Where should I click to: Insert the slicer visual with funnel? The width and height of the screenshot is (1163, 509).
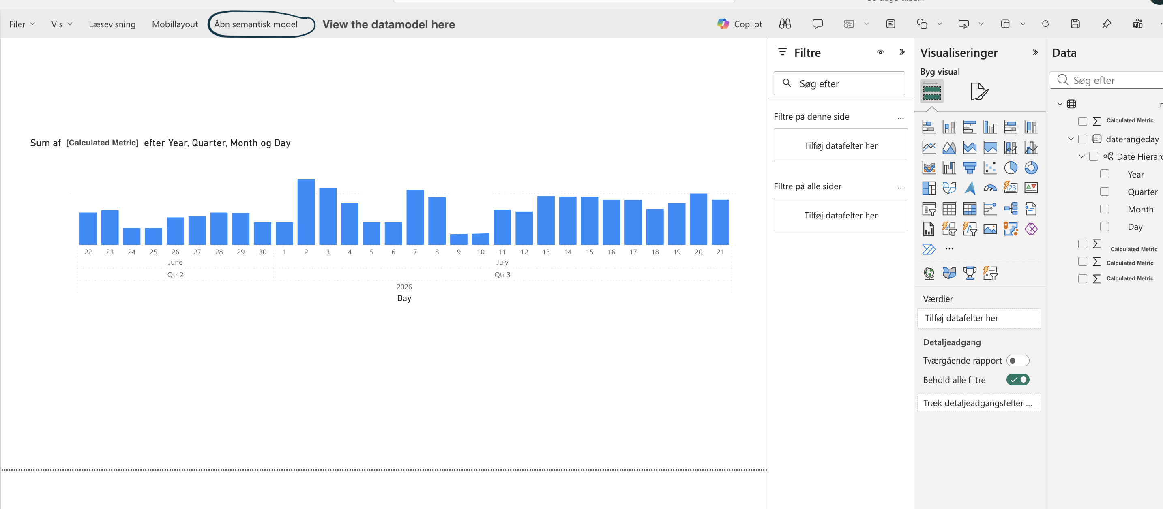pos(928,208)
